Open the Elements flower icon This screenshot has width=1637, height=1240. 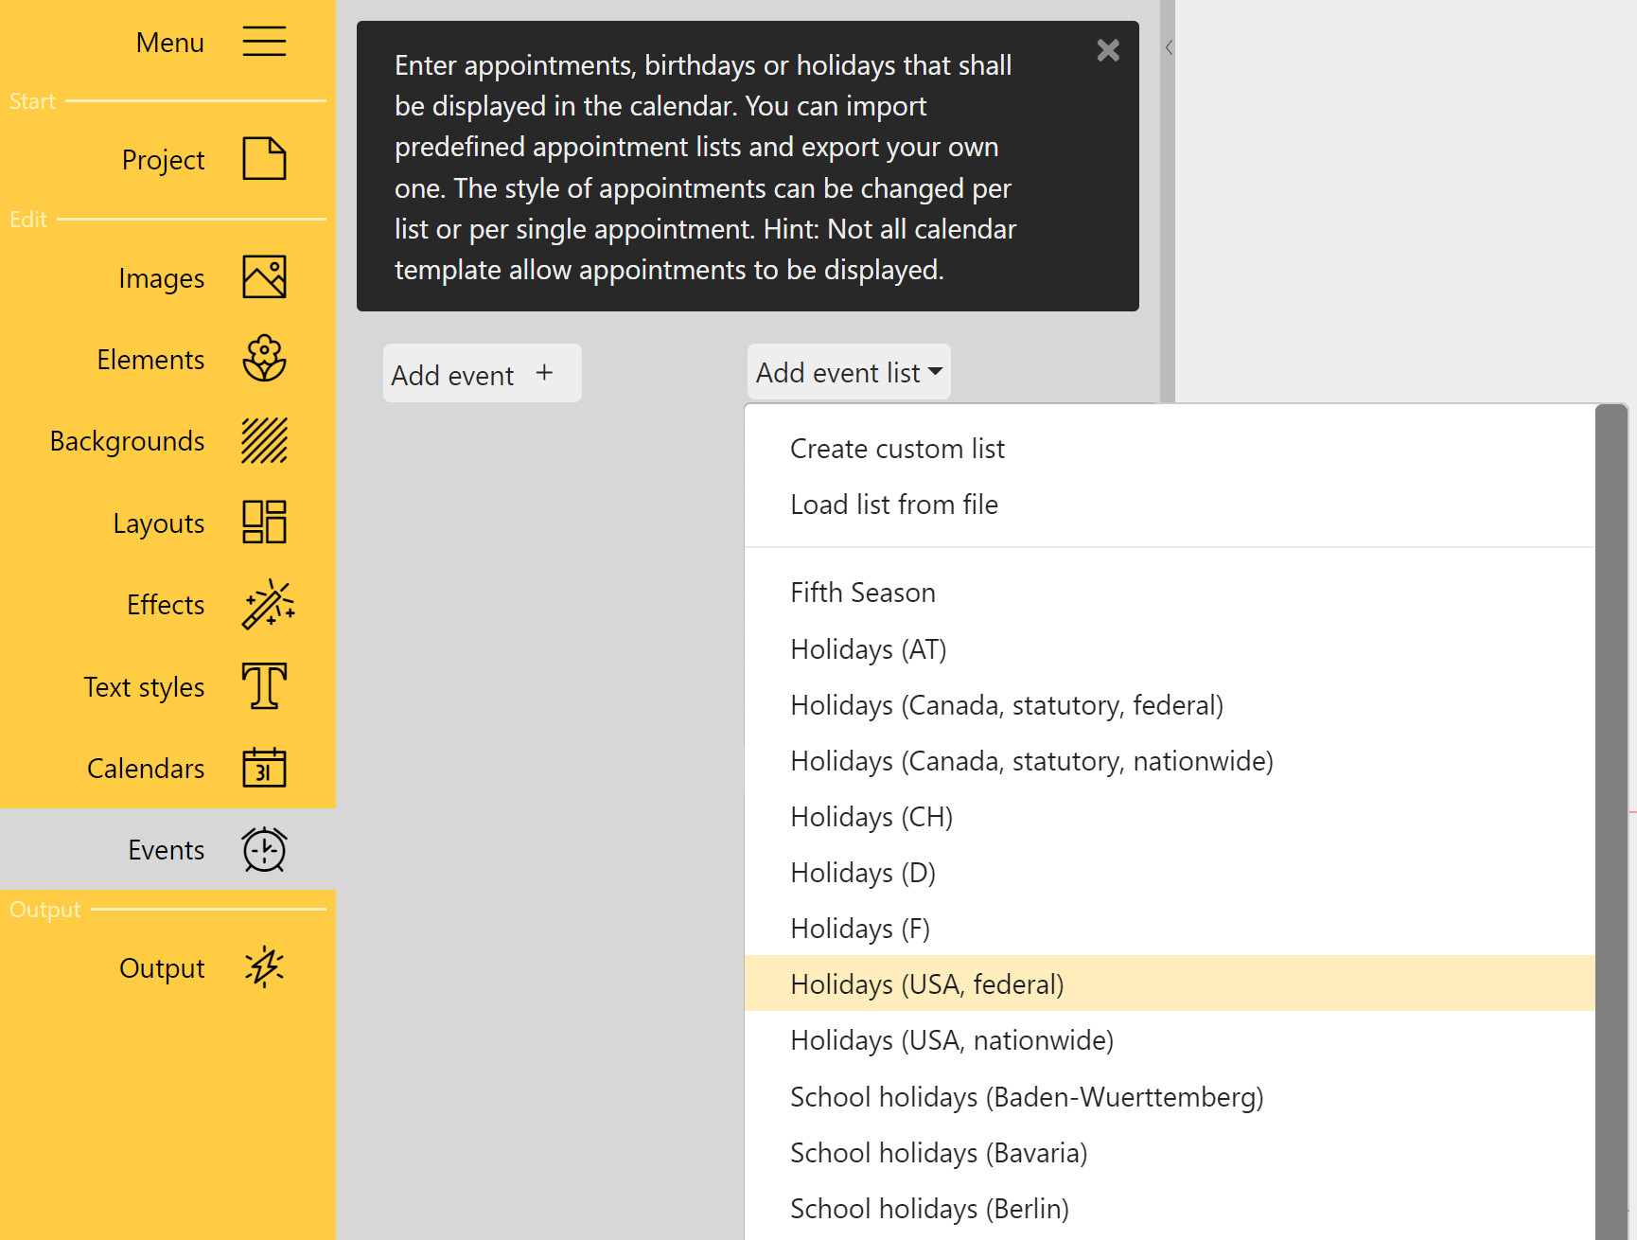tap(264, 359)
